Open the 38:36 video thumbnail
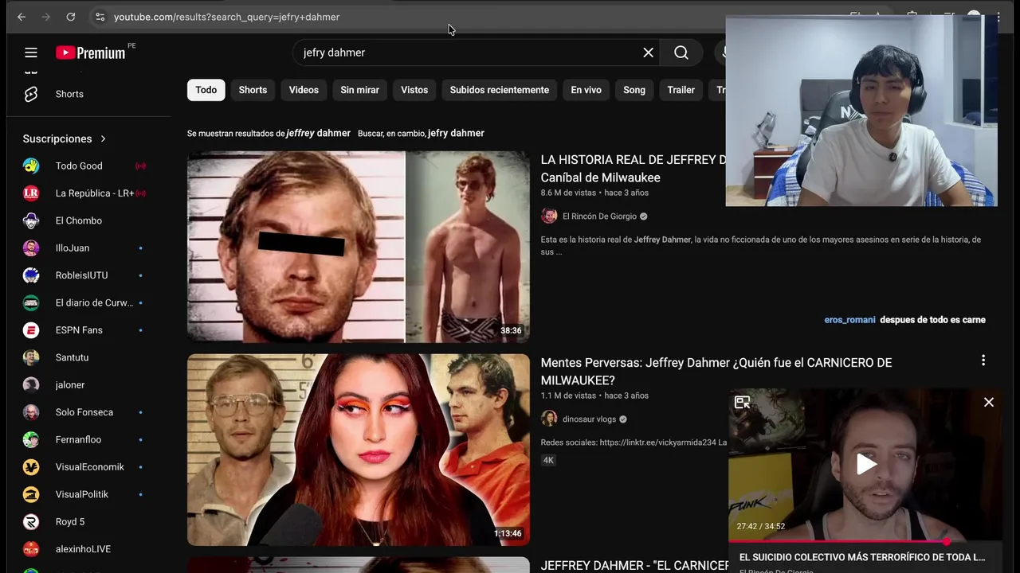 [359, 247]
